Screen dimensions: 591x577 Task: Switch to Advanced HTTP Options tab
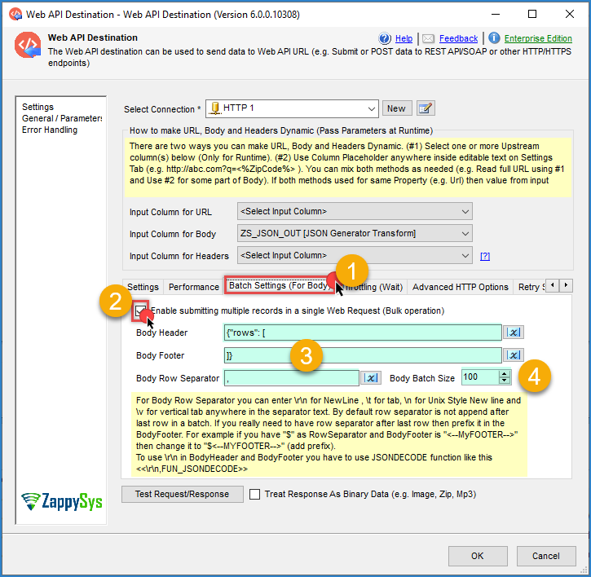[461, 287]
